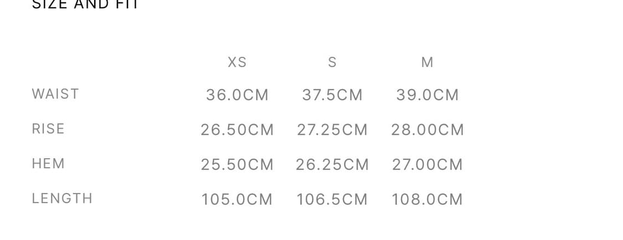Click the M waist value 39.0CM
Screen dimensions: 623x240
(428, 95)
